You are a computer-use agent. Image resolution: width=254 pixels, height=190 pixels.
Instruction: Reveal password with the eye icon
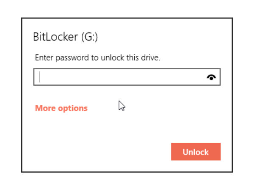[211, 77]
